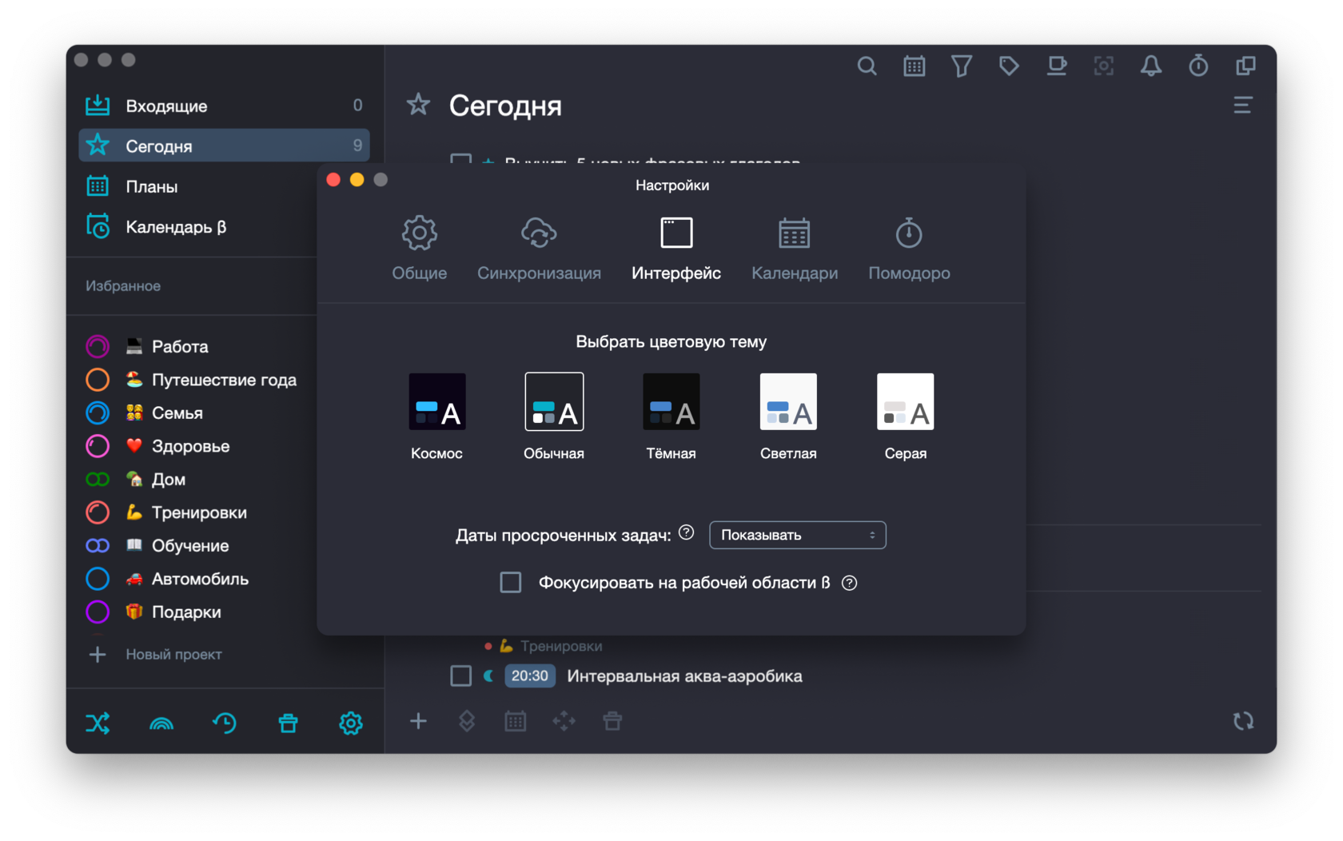
Task: Open the tags icon in toolbar
Action: [x=1009, y=66]
